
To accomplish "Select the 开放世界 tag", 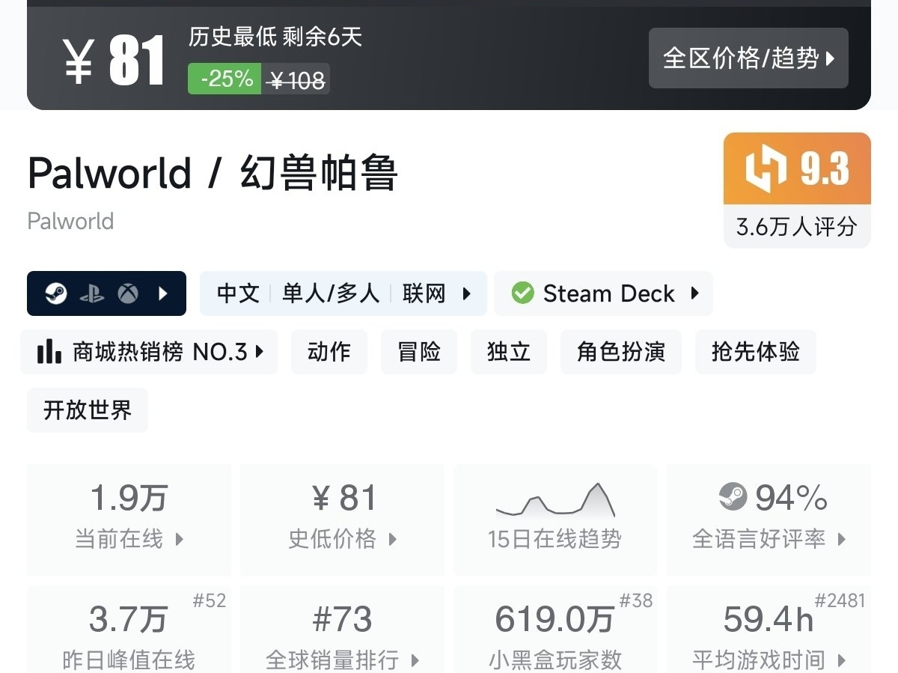I will pyautogui.click(x=88, y=410).
